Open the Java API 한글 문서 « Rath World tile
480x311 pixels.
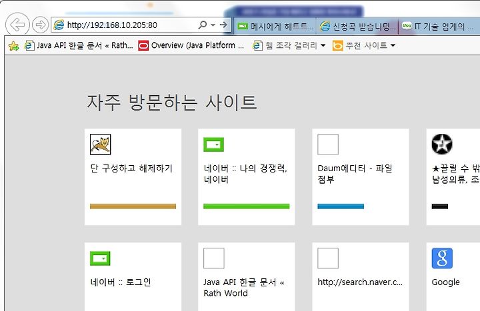pos(247,277)
